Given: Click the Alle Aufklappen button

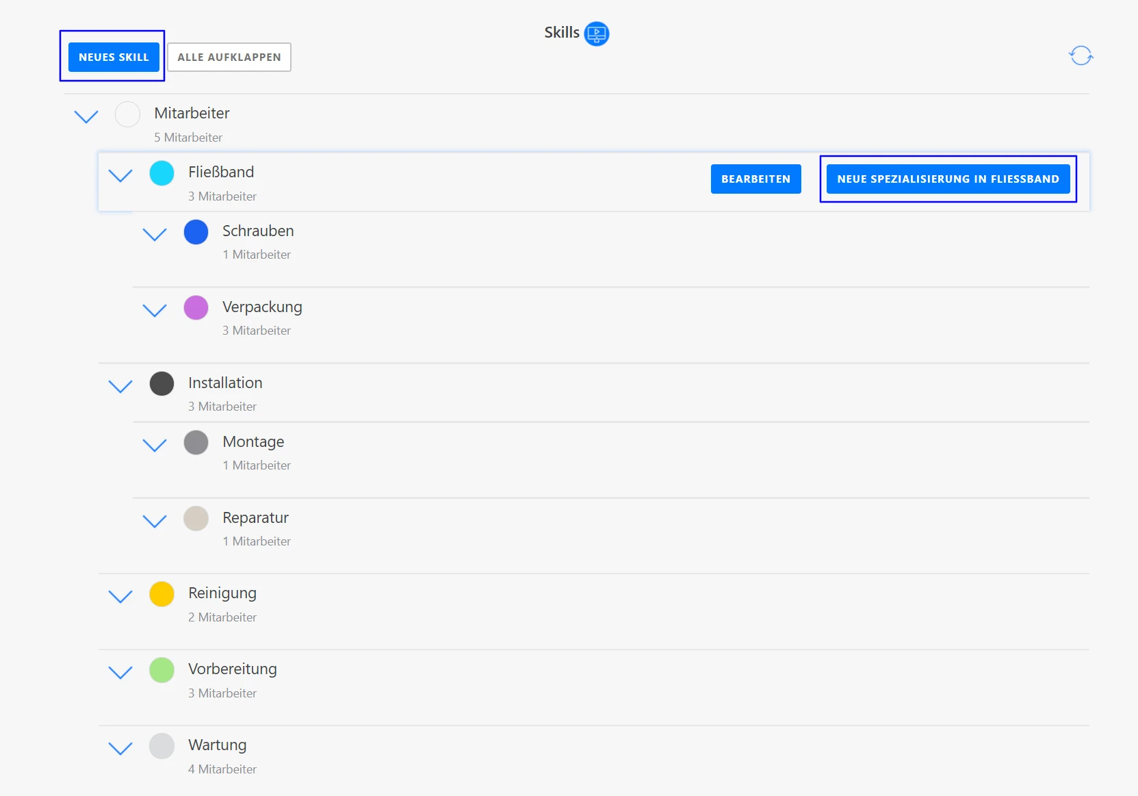Looking at the screenshot, I should click(229, 57).
